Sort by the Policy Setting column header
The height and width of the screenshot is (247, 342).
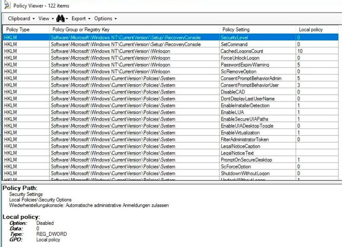235,30
